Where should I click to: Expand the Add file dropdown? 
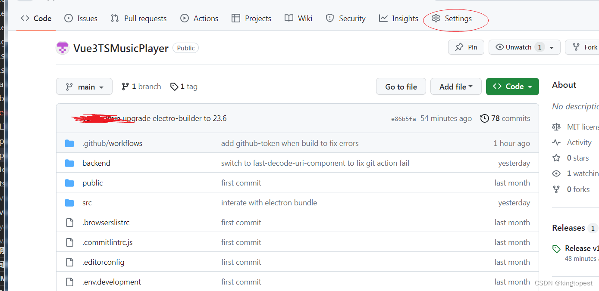click(x=456, y=87)
